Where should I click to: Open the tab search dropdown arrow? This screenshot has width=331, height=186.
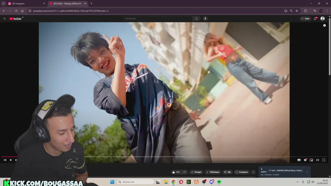click(x=3, y=4)
